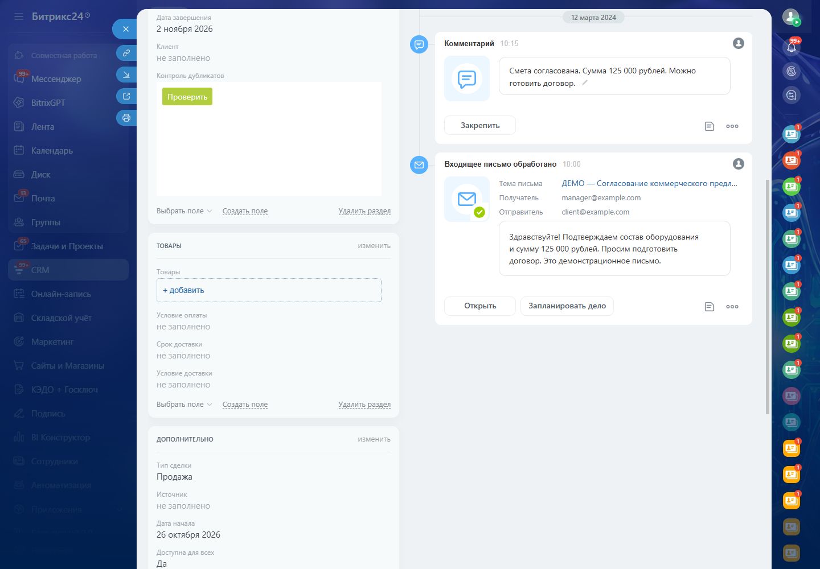Click изменить in the ДОПОЛНИТЕЛЬНО section header
This screenshot has height=569, width=820.
click(374, 439)
